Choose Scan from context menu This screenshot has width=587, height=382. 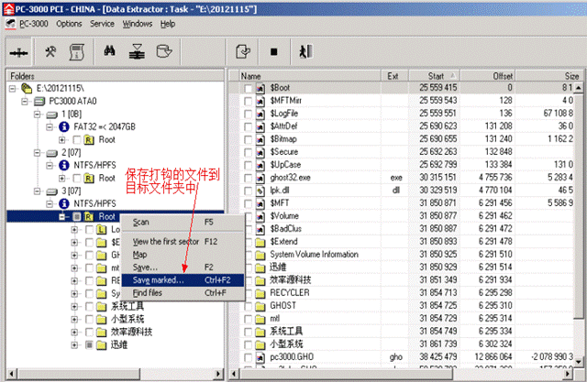(x=183, y=223)
